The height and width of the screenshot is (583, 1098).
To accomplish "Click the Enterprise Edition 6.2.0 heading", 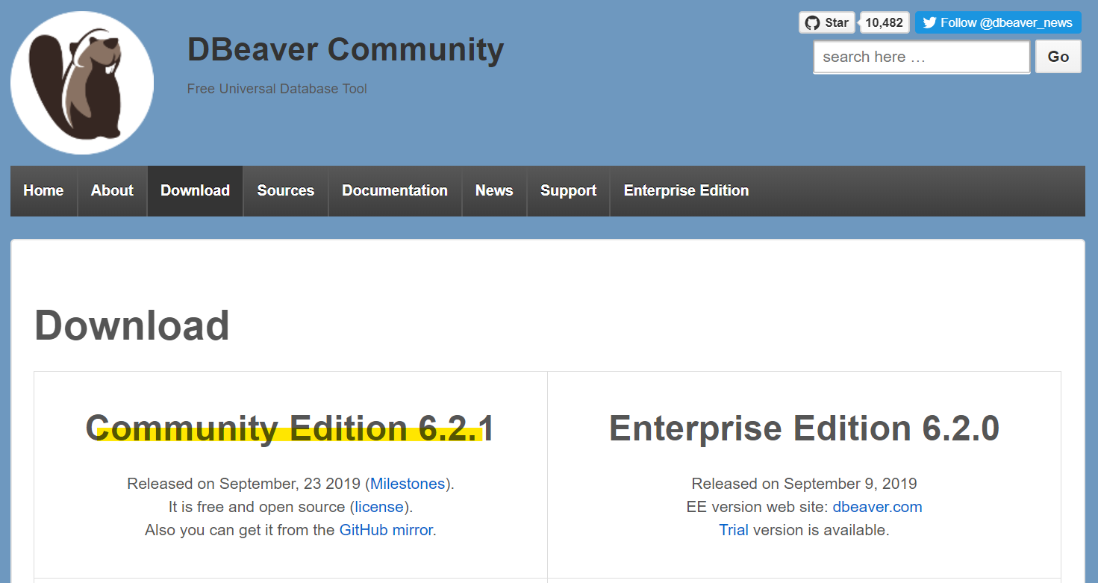I will click(x=805, y=428).
